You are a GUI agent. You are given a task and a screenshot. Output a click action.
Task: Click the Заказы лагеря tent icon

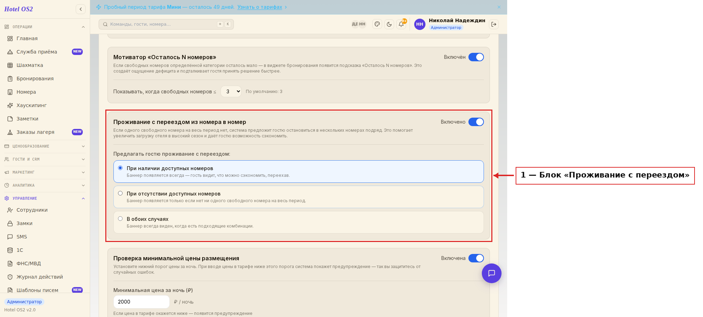coord(10,132)
